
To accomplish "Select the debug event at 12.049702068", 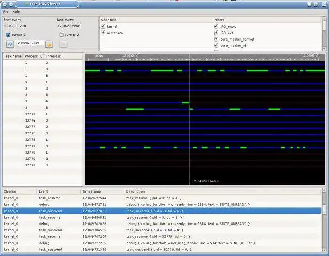I will [x=162, y=224].
